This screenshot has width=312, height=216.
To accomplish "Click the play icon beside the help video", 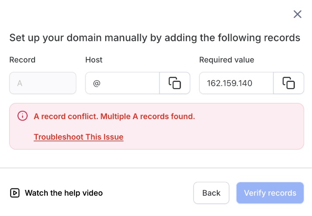I will tap(15, 193).
